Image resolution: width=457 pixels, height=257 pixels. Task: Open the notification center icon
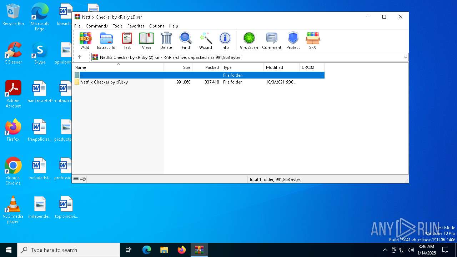click(445, 250)
